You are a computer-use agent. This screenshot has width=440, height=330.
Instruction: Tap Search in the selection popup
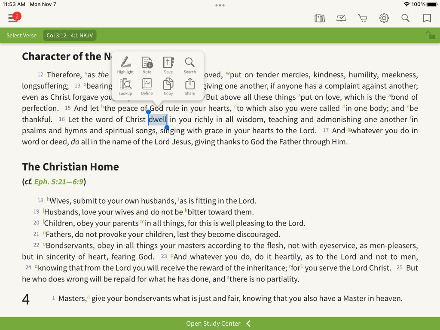point(189,65)
